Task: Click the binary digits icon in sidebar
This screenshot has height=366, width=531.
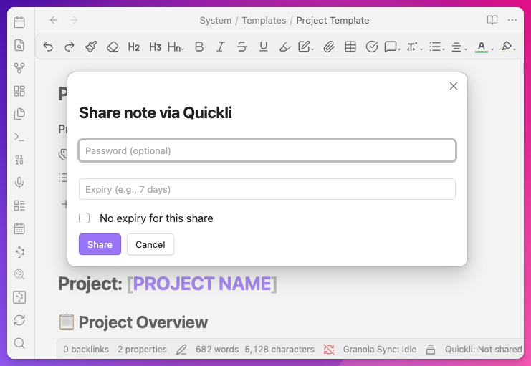Action: [19, 160]
